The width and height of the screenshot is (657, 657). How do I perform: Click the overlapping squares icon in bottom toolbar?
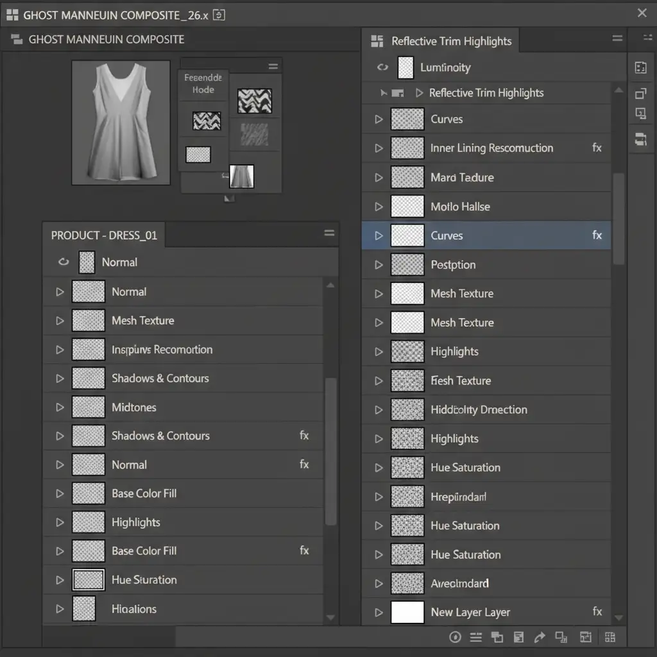point(497,637)
